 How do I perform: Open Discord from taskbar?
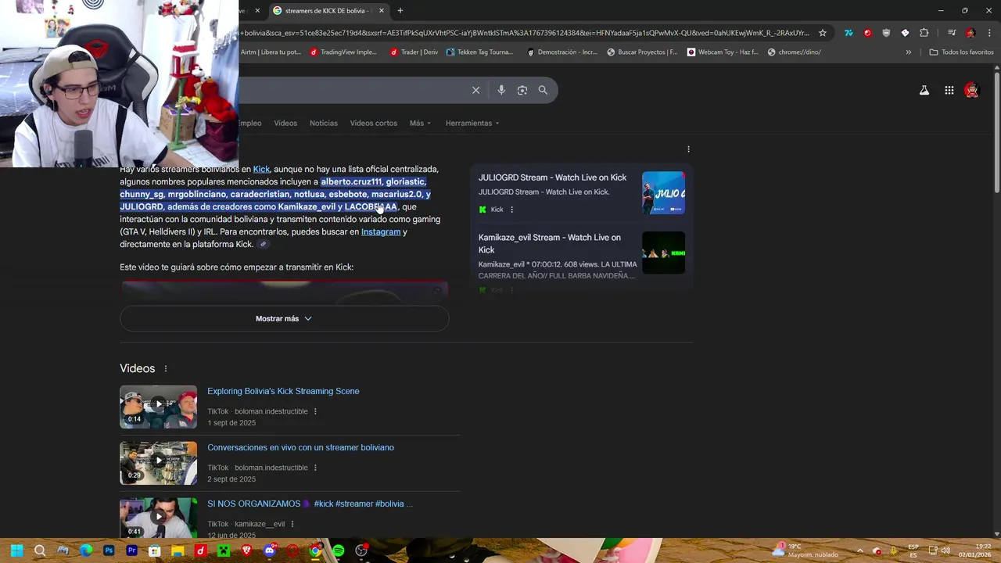(x=270, y=550)
